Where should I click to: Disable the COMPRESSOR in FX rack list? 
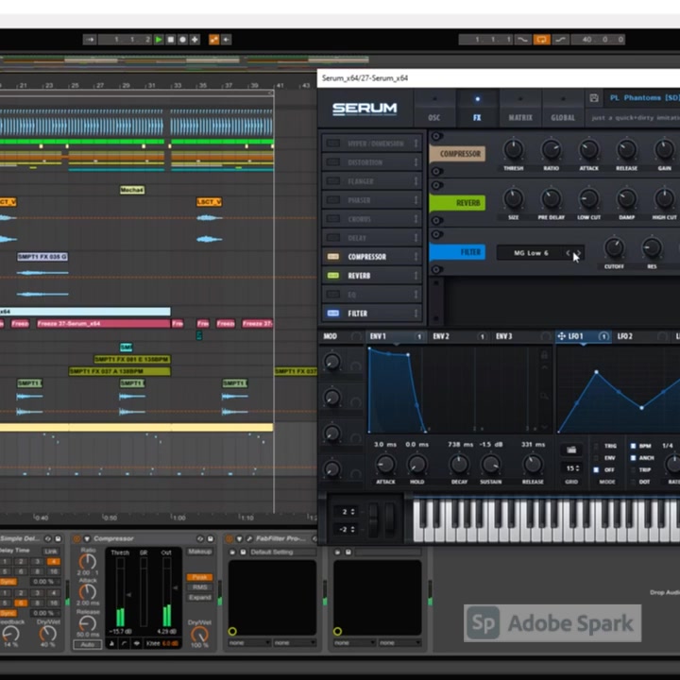pyautogui.click(x=333, y=257)
